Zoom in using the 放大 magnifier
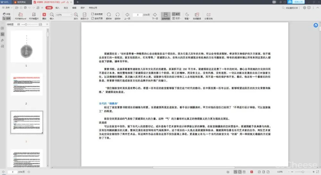321x175 pixels. (76, 15)
